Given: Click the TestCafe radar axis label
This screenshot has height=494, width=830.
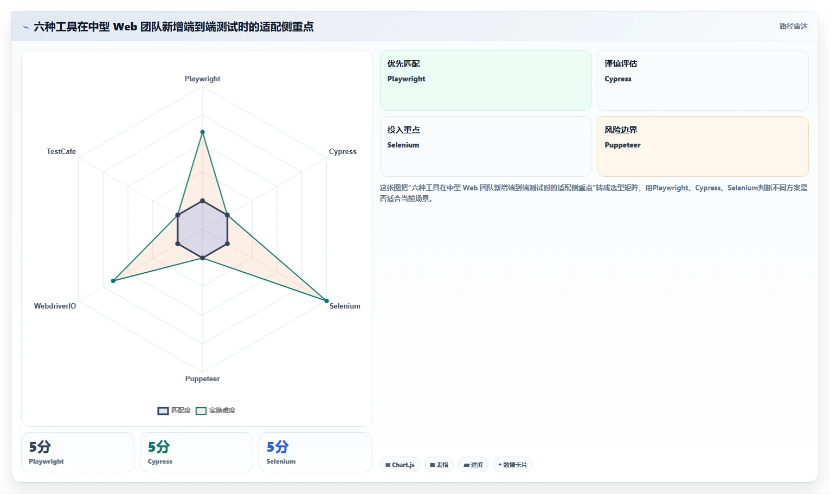Looking at the screenshot, I should coord(61,151).
